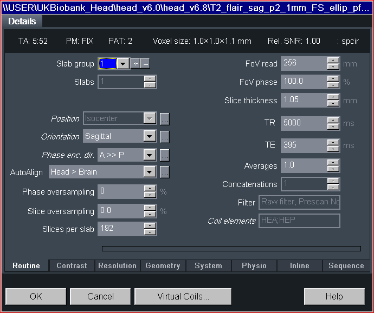Decrease the TR value with down arrow
The width and height of the screenshot is (374, 313).
(x=333, y=126)
